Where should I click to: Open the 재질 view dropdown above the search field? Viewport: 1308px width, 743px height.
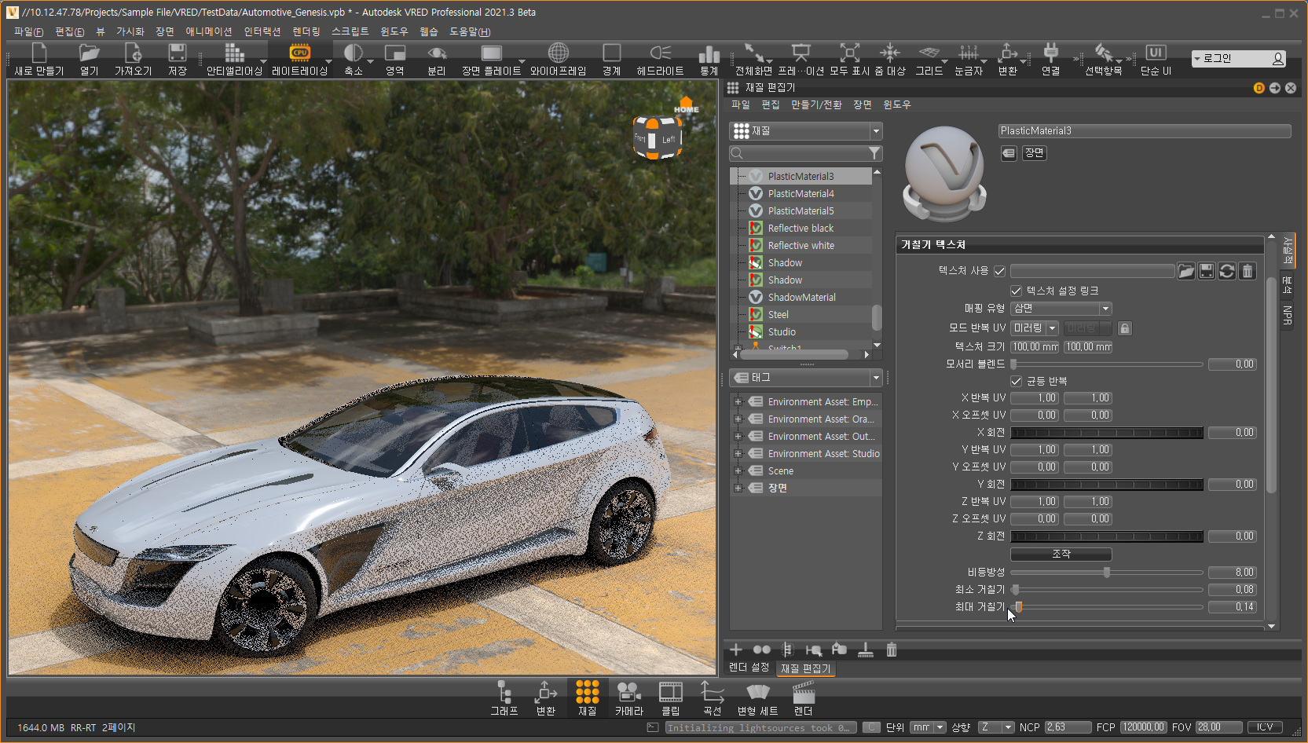[x=806, y=131]
